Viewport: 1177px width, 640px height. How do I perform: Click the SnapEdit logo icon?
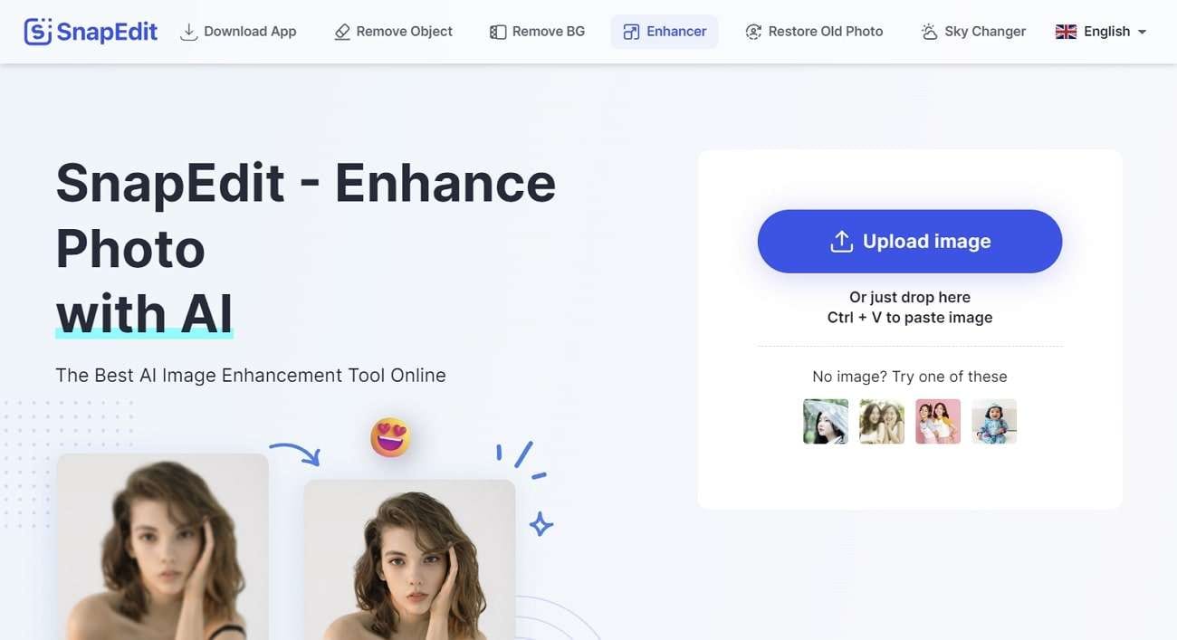[x=39, y=32]
